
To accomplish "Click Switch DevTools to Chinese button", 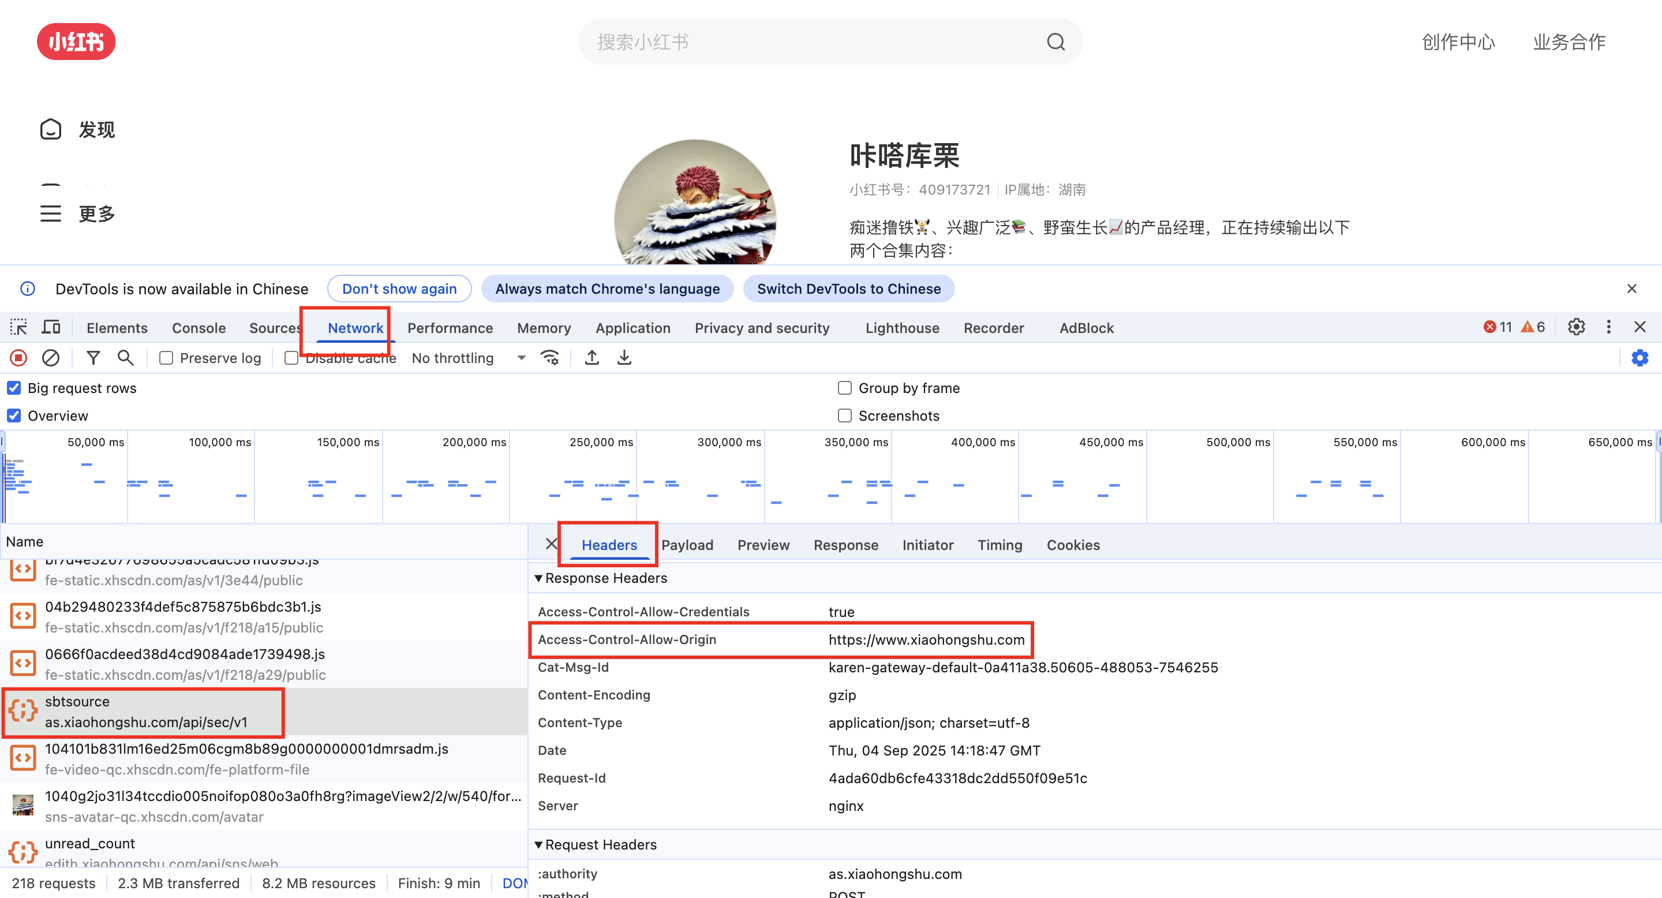I will click(848, 289).
